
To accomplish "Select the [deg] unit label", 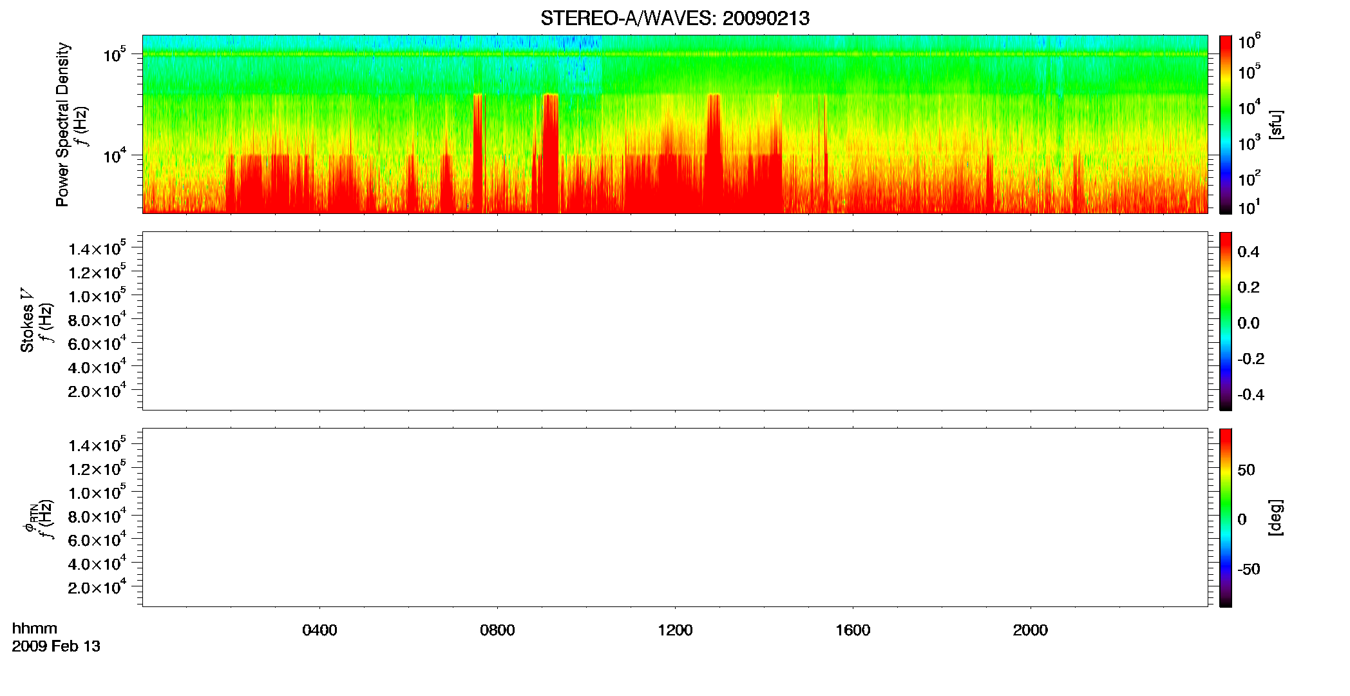I will (1276, 517).
